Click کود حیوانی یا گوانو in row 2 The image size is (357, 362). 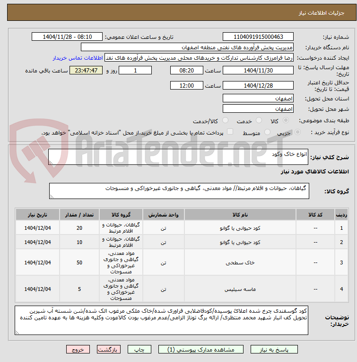(x=240, y=242)
